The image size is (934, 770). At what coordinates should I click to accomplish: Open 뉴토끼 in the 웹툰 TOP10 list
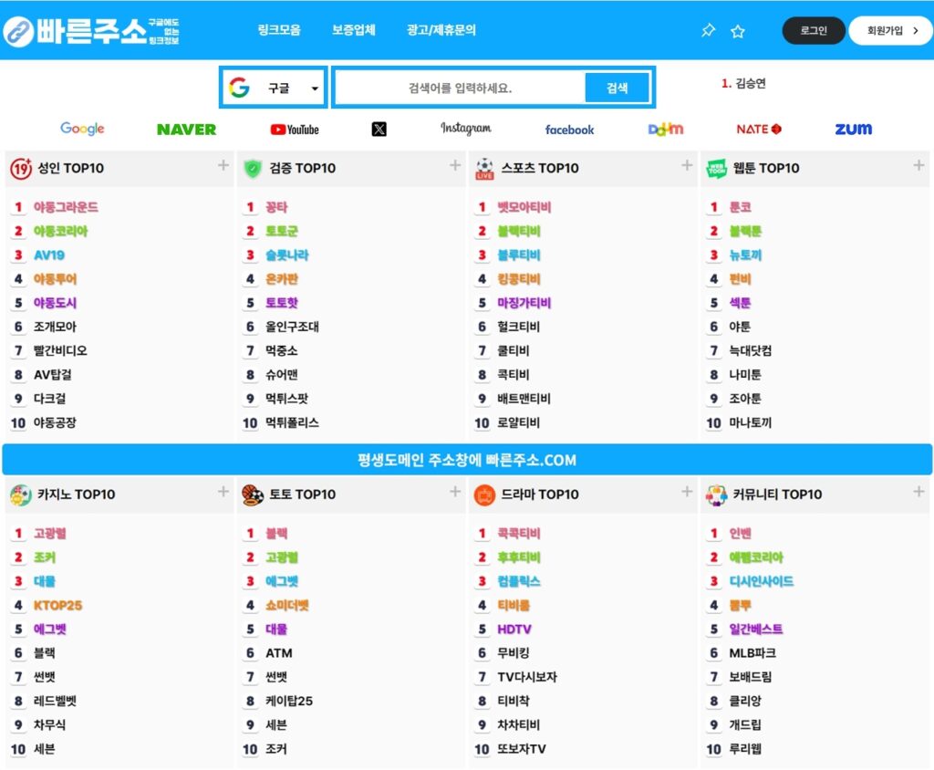click(746, 255)
